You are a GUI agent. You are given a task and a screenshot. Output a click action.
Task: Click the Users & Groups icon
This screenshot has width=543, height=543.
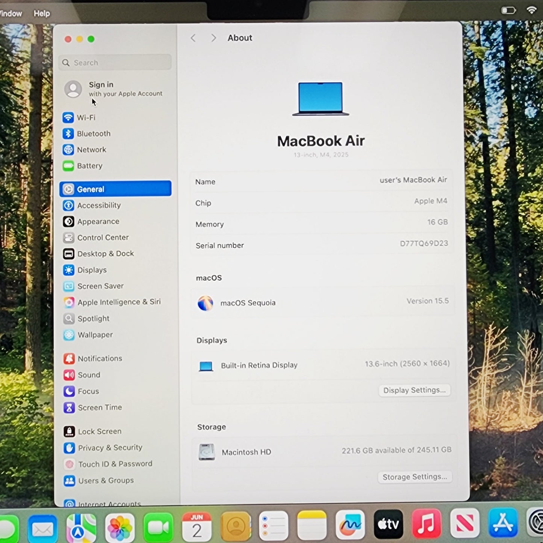[x=69, y=481]
